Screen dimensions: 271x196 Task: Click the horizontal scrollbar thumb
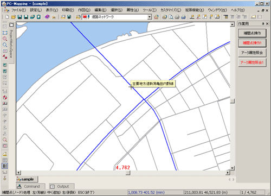(x=128, y=173)
